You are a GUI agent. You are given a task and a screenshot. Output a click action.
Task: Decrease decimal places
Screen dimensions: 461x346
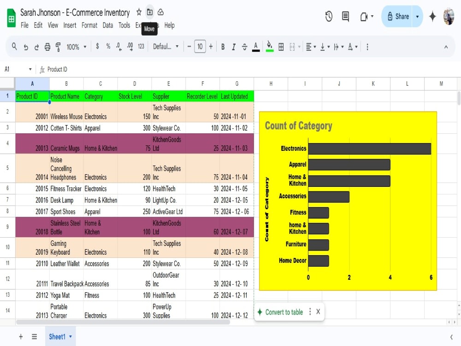tap(119, 47)
